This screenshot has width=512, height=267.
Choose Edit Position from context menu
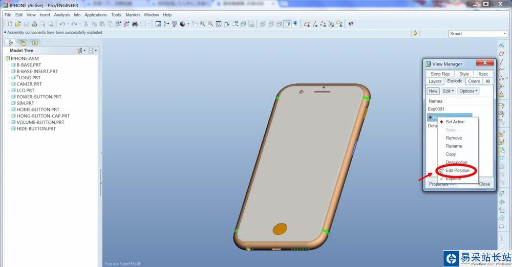click(457, 170)
